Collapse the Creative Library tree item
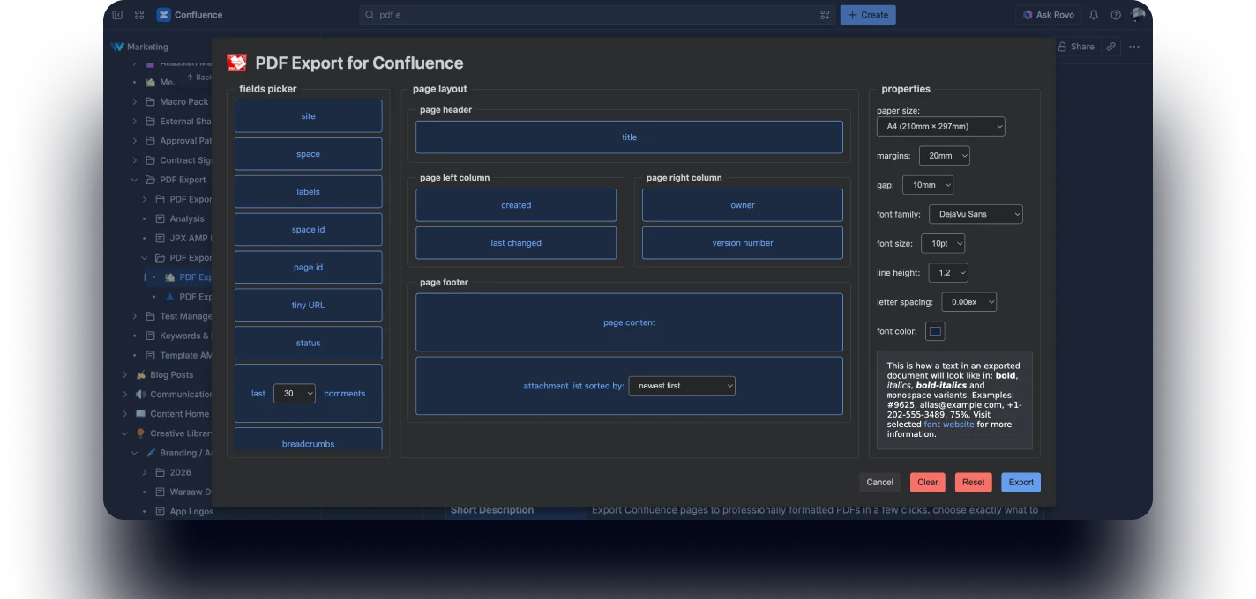Screen dimensions: 1256x599 pyautogui.click(x=125, y=433)
